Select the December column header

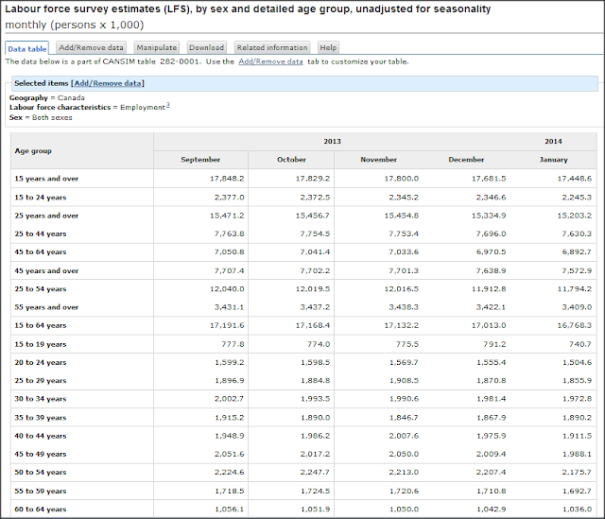point(466,160)
